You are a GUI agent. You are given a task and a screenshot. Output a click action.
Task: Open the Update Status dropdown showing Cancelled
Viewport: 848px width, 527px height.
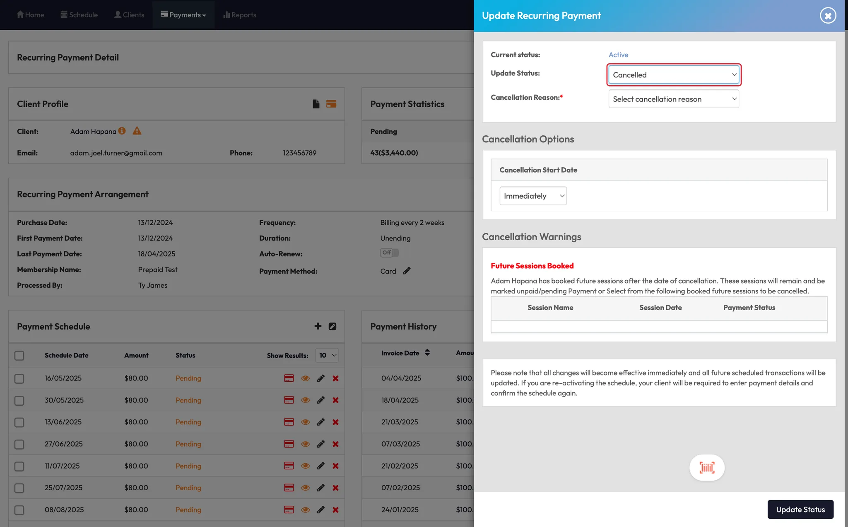click(x=674, y=75)
